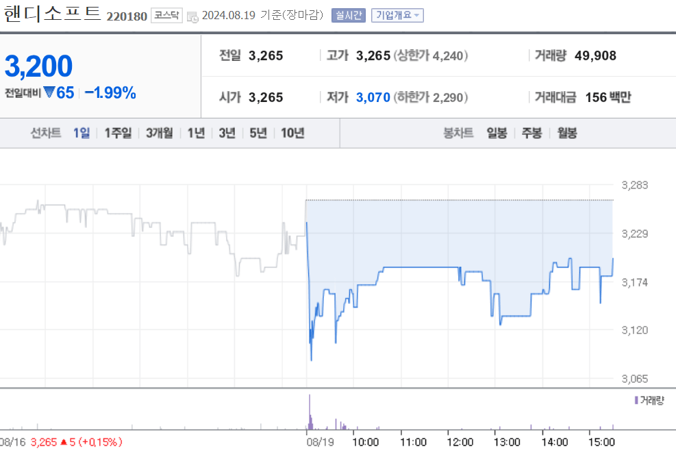Click the 10:00 time axis label
Screen dimensions: 676x469
coord(365,442)
